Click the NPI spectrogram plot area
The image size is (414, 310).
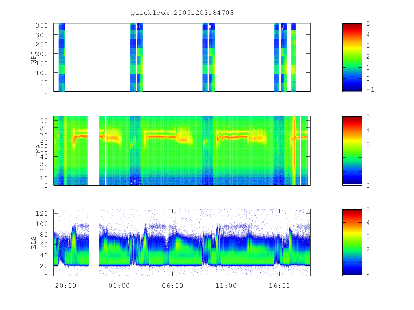(182, 57)
